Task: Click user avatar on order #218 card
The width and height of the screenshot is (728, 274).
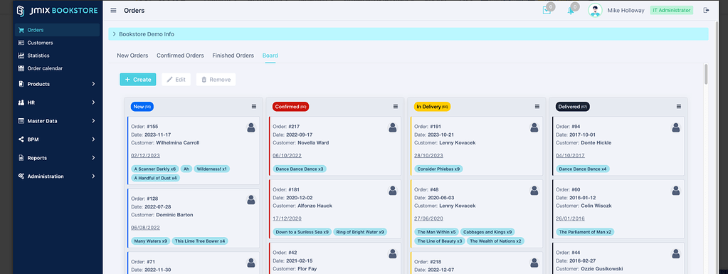Action: pyautogui.click(x=534, y=263)
